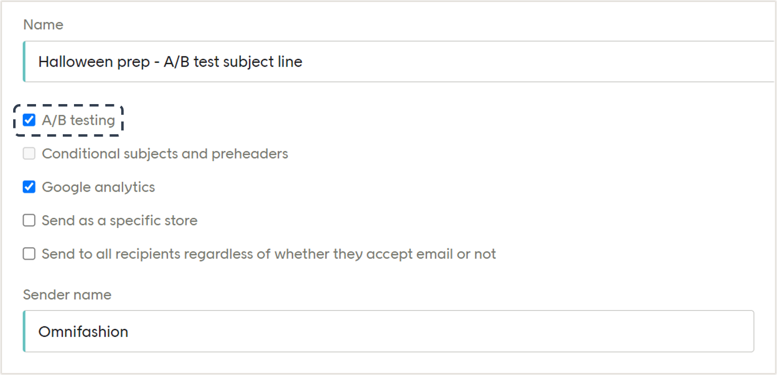This screenshot has height=375, width=777.
Task: Click the Name field heading label
Action: [x=43, y=25]
